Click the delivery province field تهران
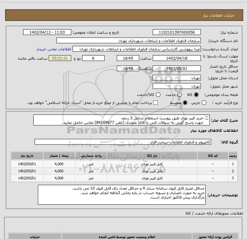The width and height of the screenshot is (247, 239). click(x=176, y=78)
